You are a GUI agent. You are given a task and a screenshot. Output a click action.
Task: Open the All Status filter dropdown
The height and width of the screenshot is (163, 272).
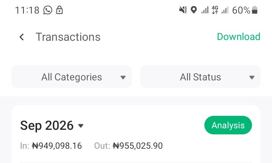coord(200,77)
